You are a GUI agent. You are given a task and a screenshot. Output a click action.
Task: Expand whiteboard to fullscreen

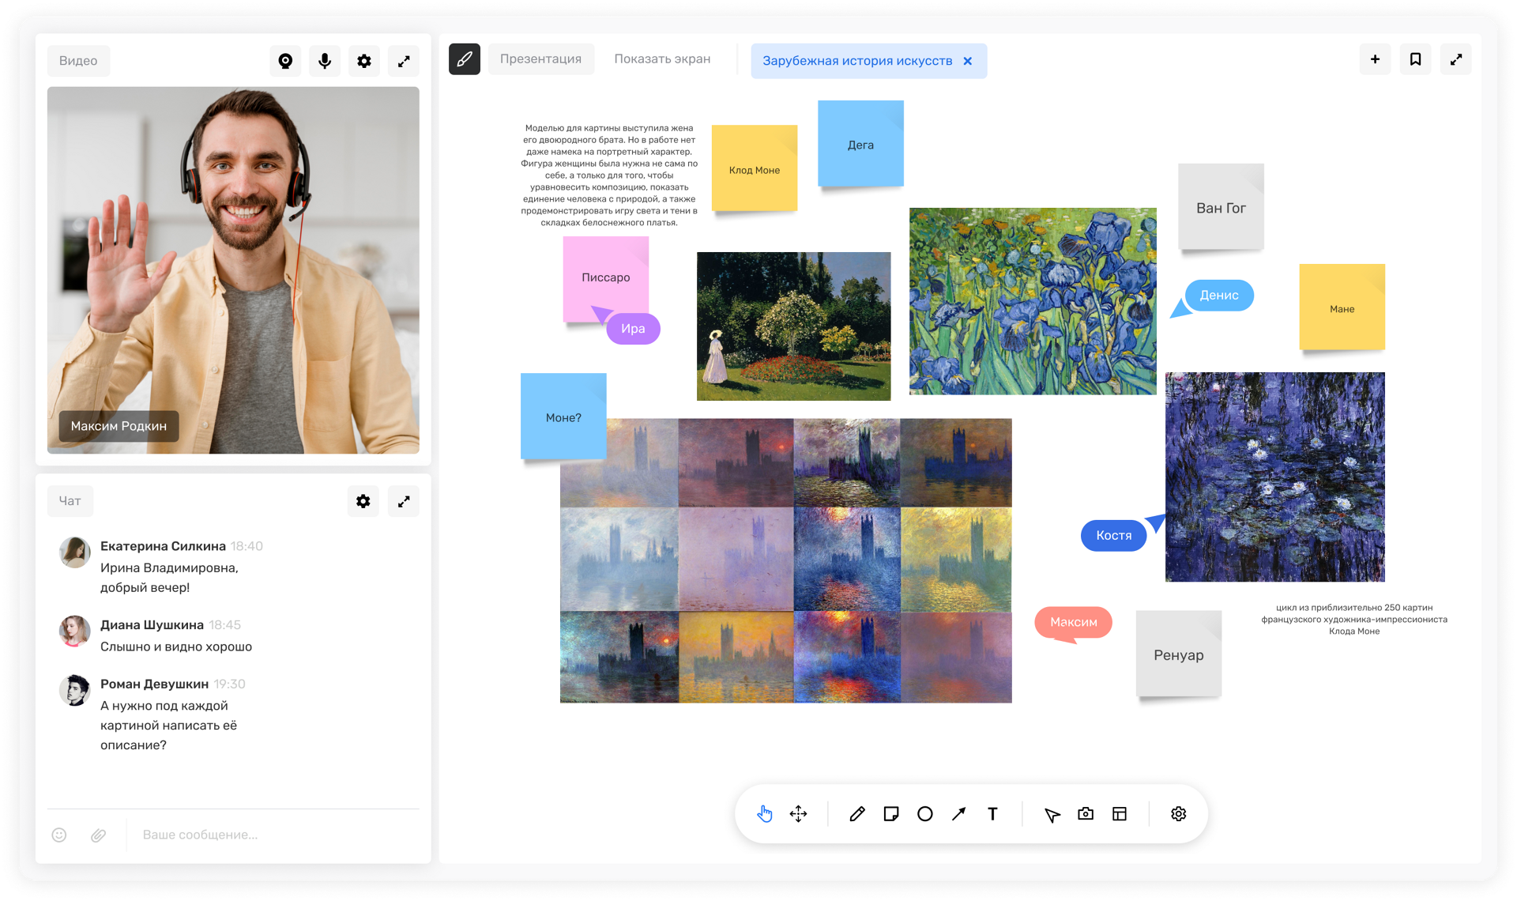1456,59
